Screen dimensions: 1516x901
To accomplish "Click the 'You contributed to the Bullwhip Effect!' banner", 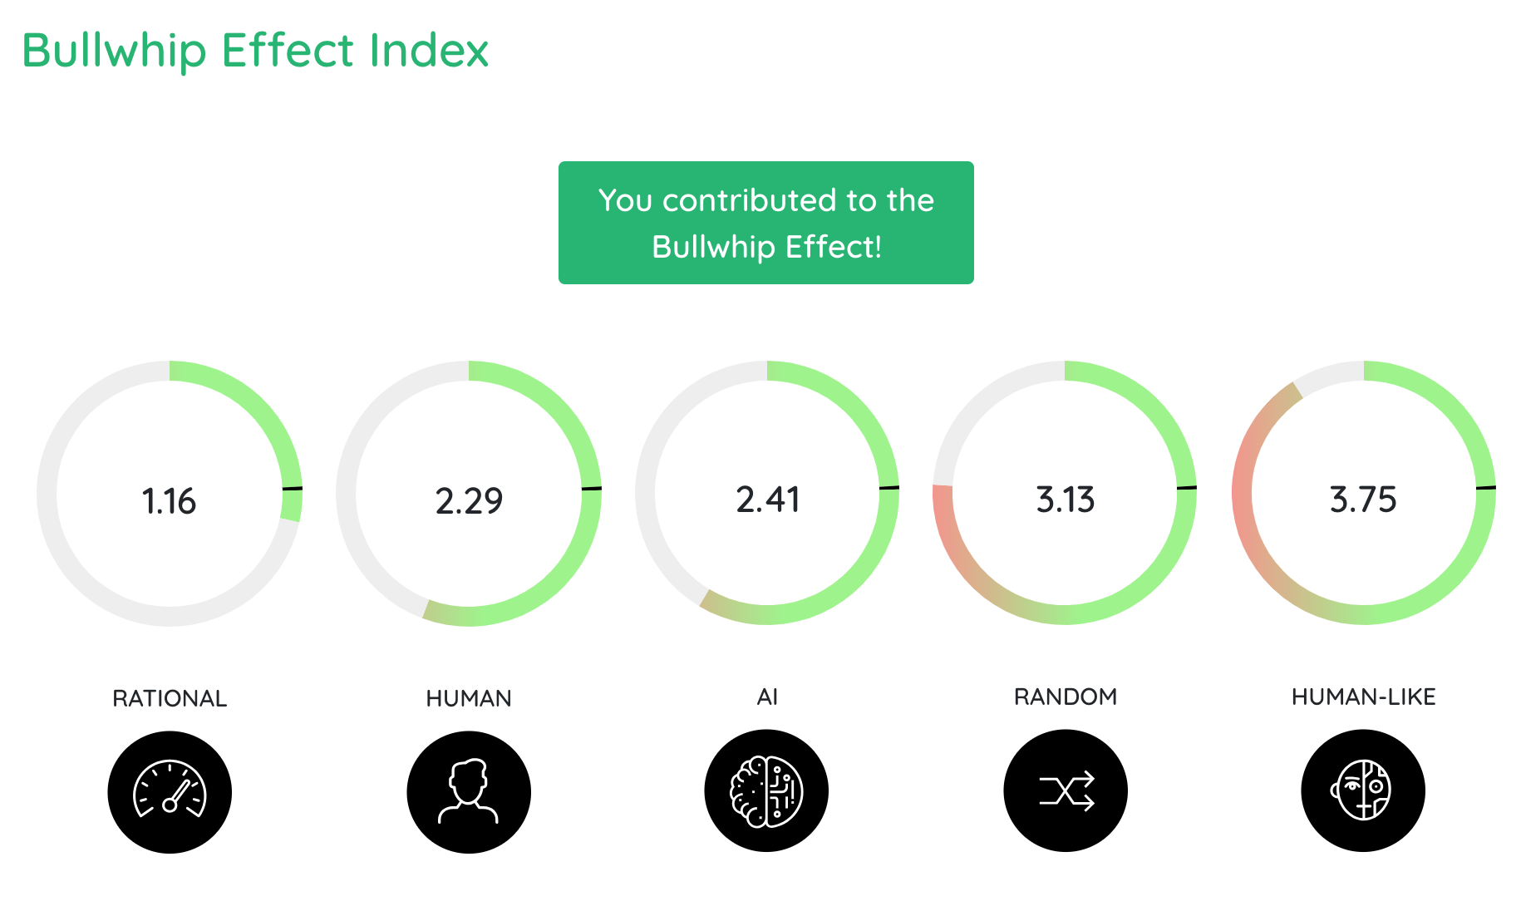I will coord(766,223).
